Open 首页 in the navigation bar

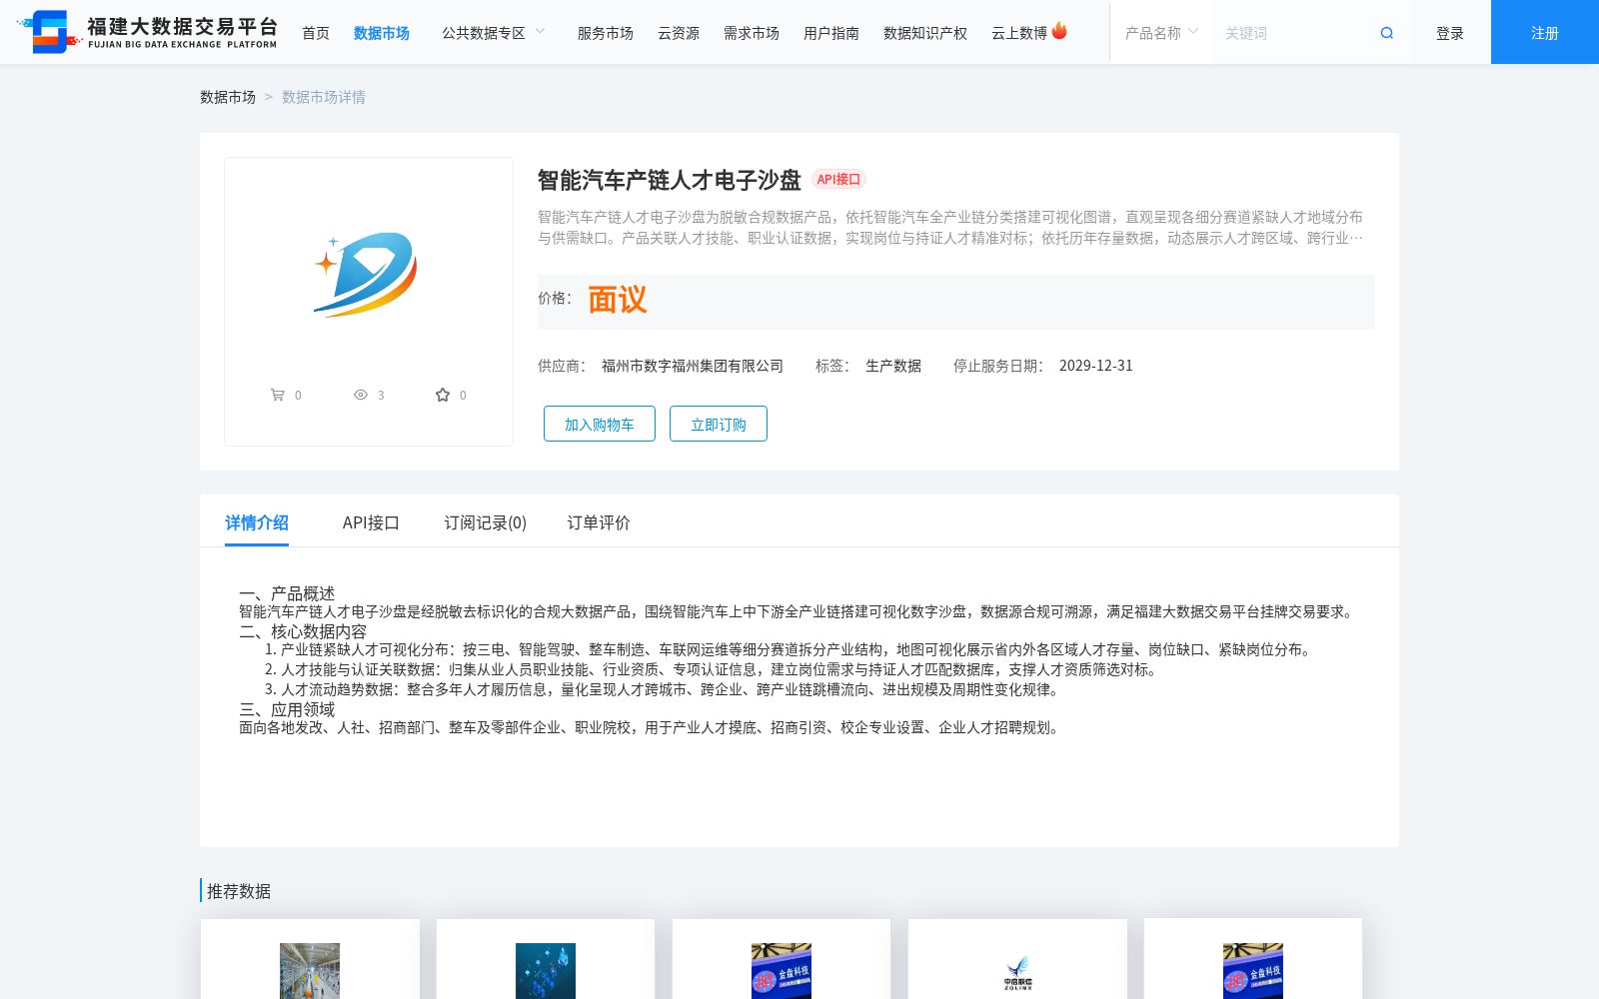click(316, 33)
